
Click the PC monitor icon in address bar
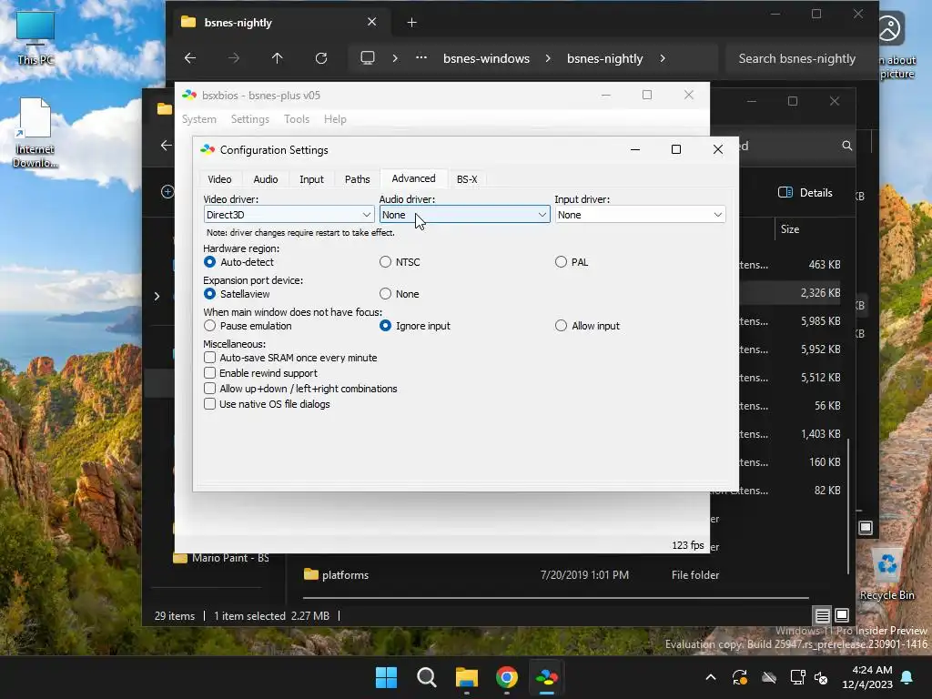tap(368, 58)
